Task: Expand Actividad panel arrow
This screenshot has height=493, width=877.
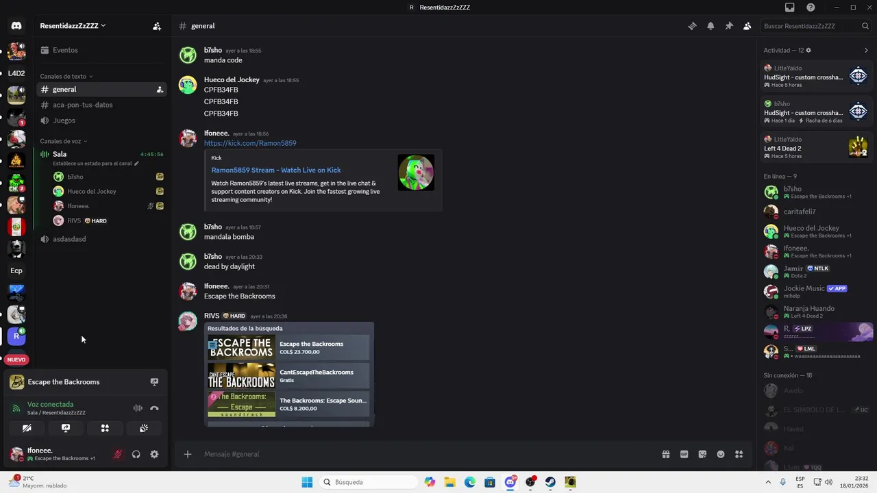Action: click(x=866, y=51)
